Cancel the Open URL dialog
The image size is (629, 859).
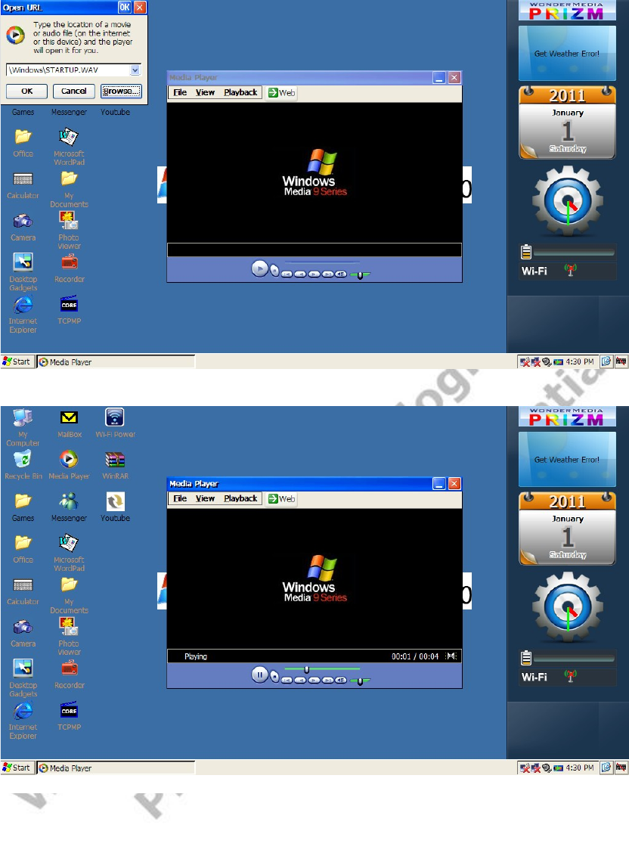74,91
